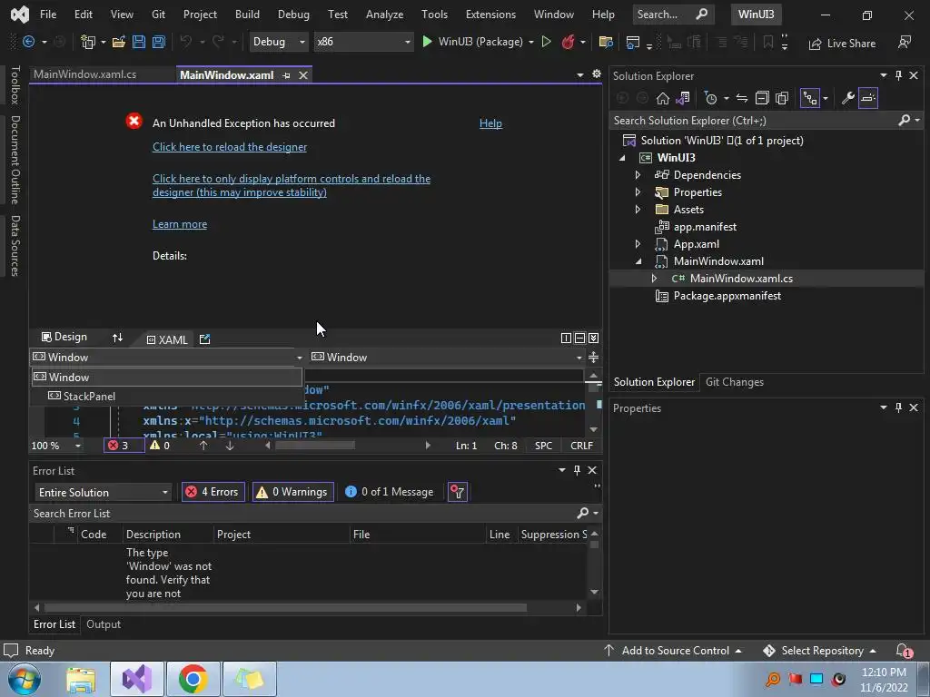Toggle the nested view button in Solution Explorer

click(x=810, y=98)
